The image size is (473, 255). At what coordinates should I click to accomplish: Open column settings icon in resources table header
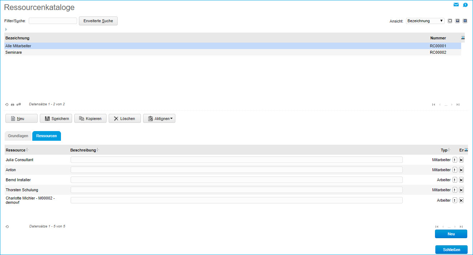(466, 150)
